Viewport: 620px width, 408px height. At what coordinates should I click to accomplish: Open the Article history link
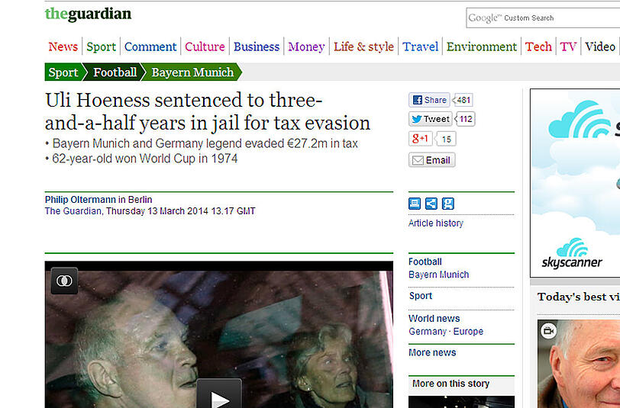(x=436, y=223)
